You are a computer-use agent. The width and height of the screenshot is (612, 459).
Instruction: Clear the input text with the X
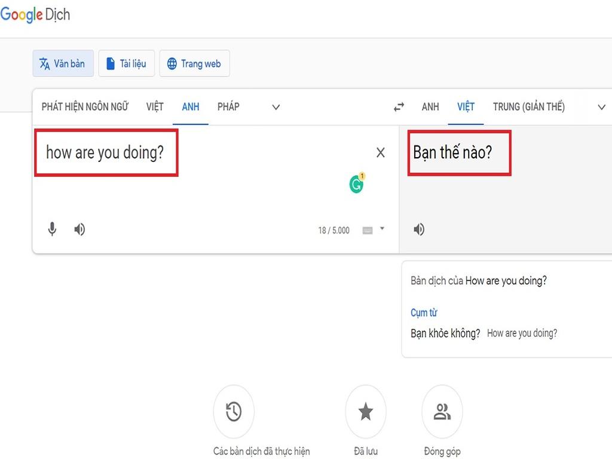381,152
